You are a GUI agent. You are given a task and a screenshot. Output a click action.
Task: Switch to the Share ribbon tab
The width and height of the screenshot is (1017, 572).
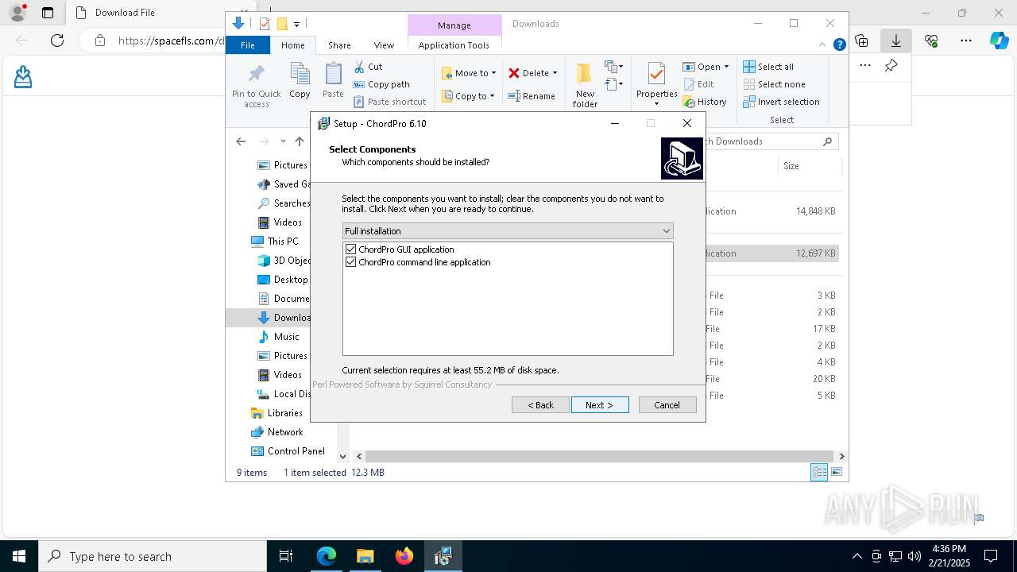339,45
